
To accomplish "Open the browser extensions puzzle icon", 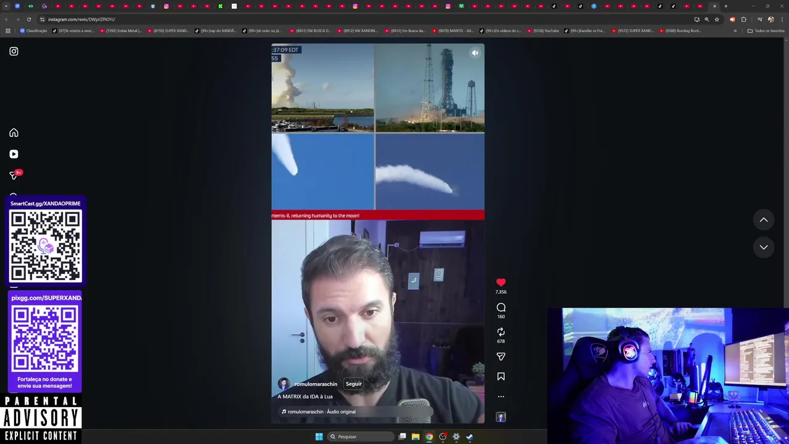I will 743,19.
